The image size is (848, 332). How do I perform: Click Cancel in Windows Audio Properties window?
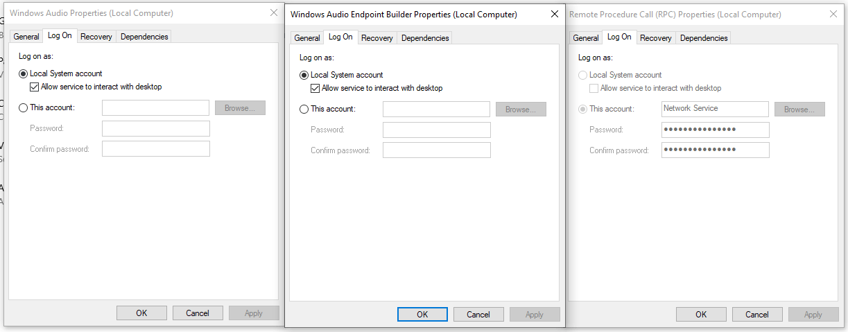[x=198, y=313]
